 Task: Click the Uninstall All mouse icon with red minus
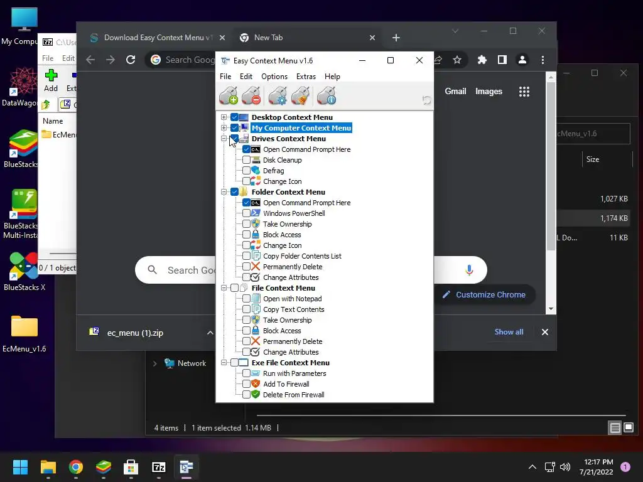point(251,95)
